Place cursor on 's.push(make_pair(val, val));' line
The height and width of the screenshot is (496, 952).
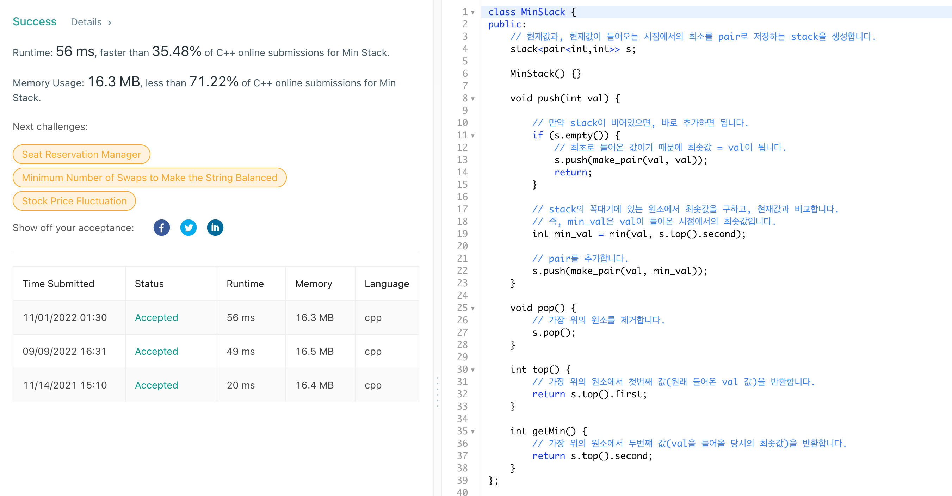pos(630,160)
